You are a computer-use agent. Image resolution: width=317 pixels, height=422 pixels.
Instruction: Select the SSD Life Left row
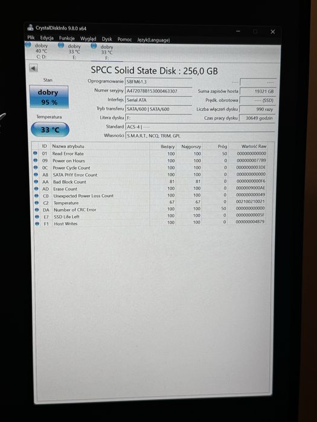[150, 216]
